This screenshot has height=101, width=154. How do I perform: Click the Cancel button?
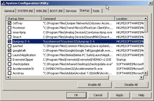98,95
